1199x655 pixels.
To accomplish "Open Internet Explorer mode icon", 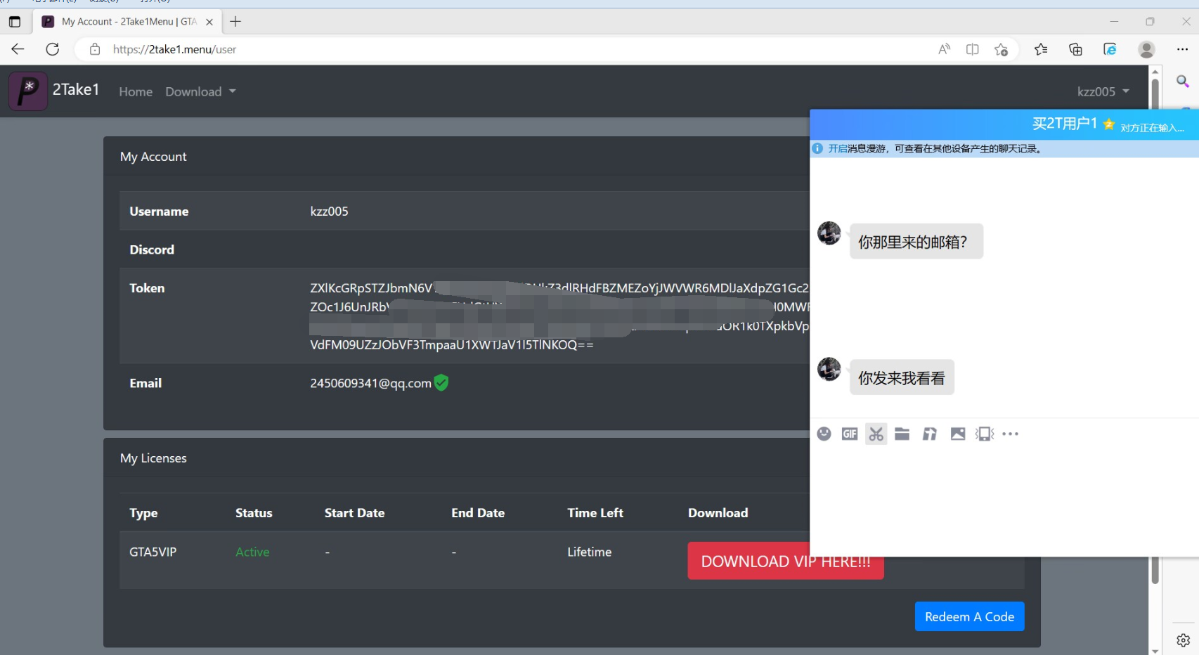I will (x=1110, y=49).
